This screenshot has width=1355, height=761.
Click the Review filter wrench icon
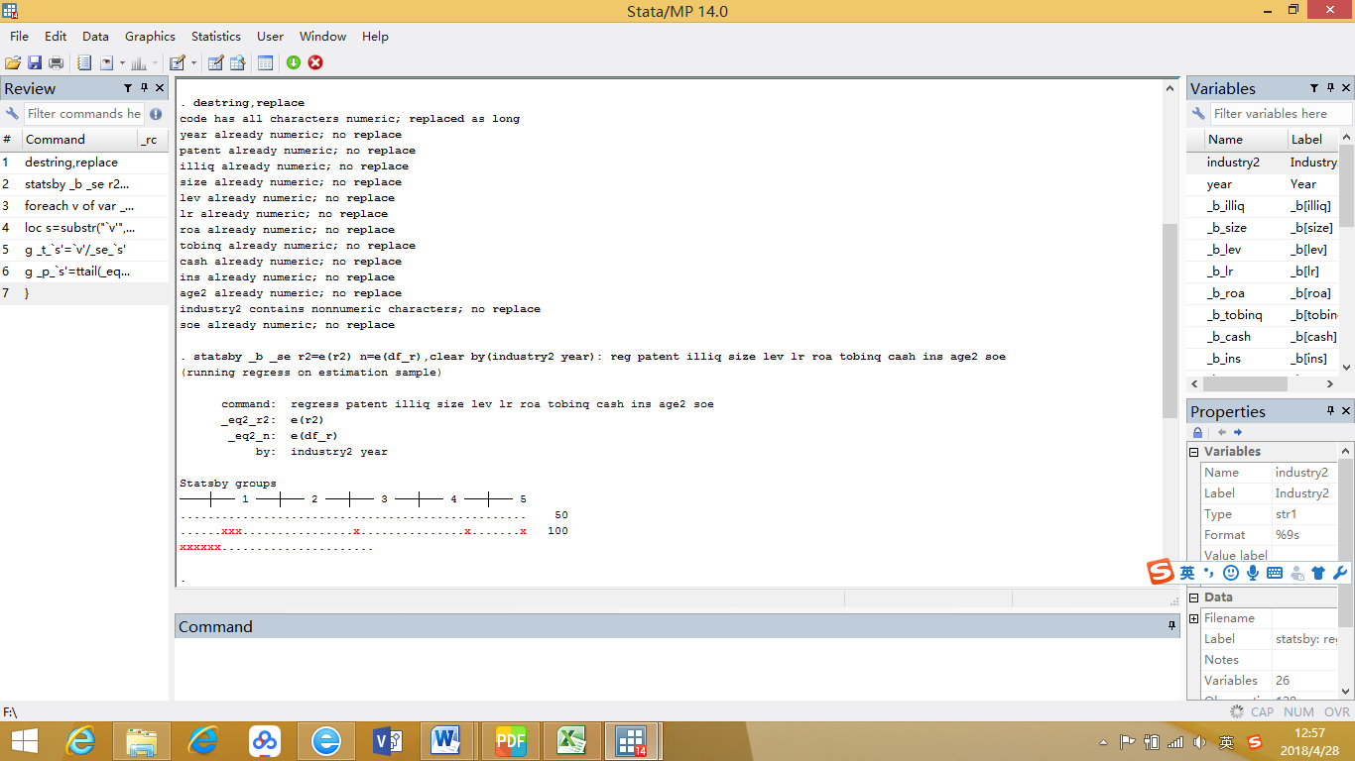pos(12,114)
